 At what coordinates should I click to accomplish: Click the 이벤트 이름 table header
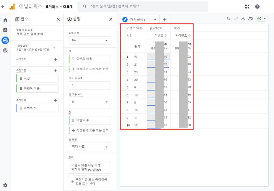point(134,28)
